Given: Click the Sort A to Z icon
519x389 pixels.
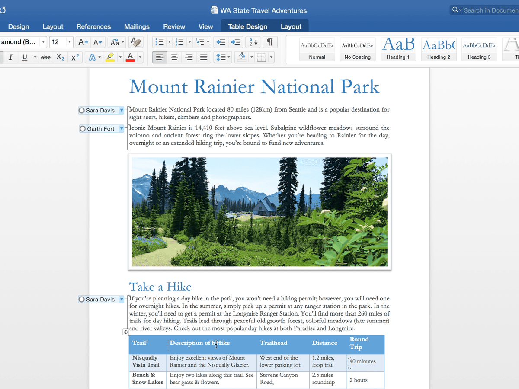Looking at the screenshot, I should 253,42.
